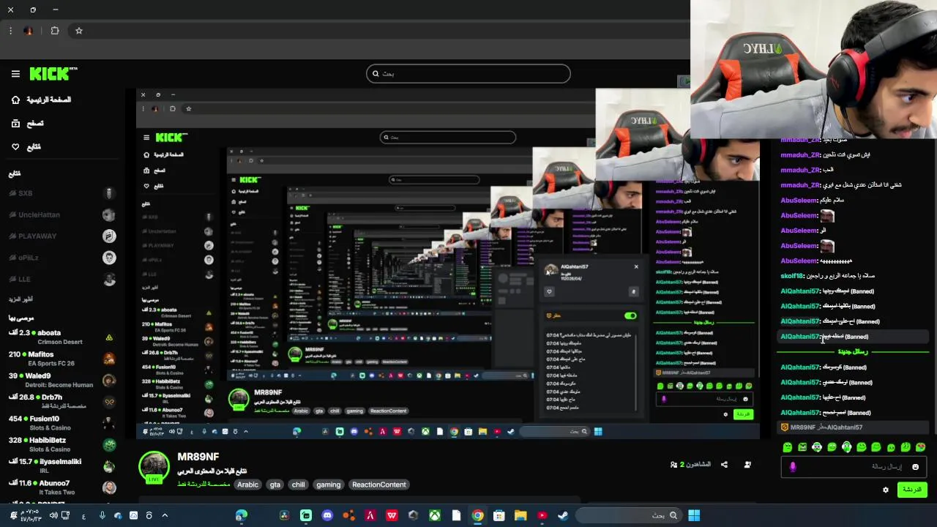Click the Windows taskbar search box

(x=630, y=515)
